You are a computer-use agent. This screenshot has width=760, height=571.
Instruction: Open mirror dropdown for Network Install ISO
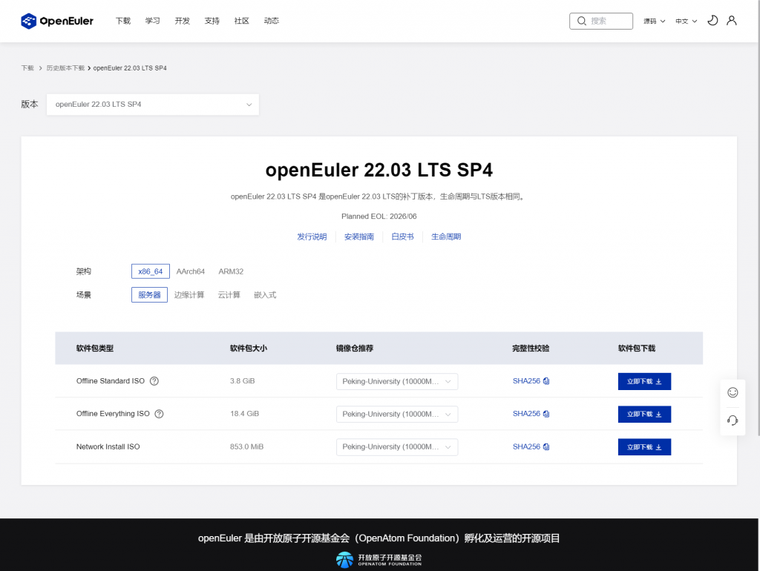click(x=397, y=446)
